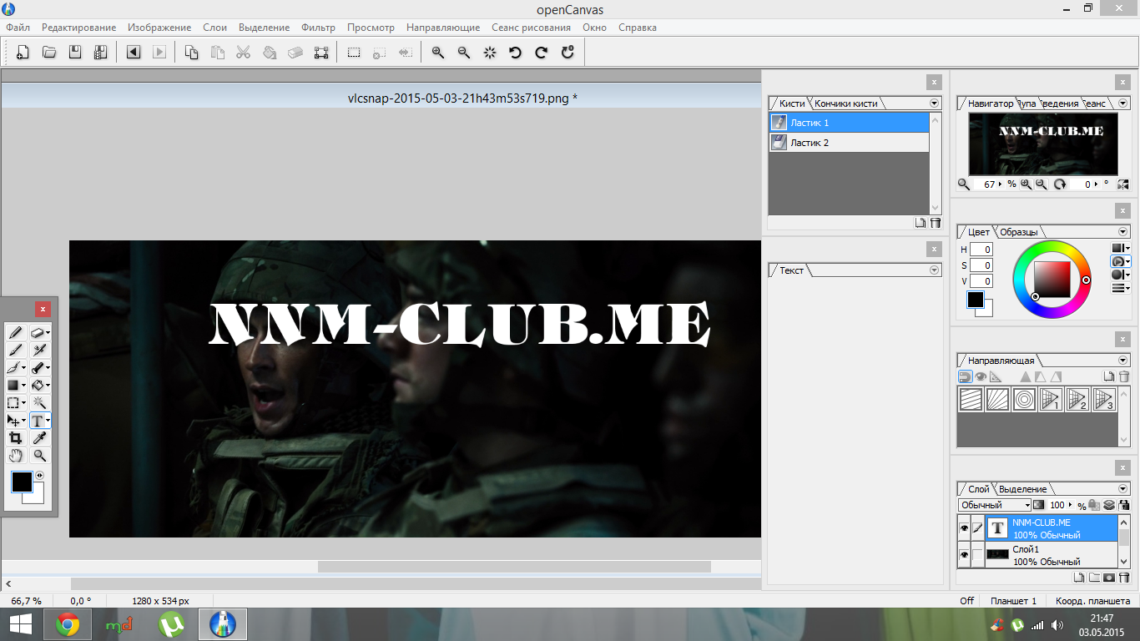The width and height of the screenshot is (1140, 641).
Task: Toggle visibility of Слой1 layer
Action: click(964, 555)
